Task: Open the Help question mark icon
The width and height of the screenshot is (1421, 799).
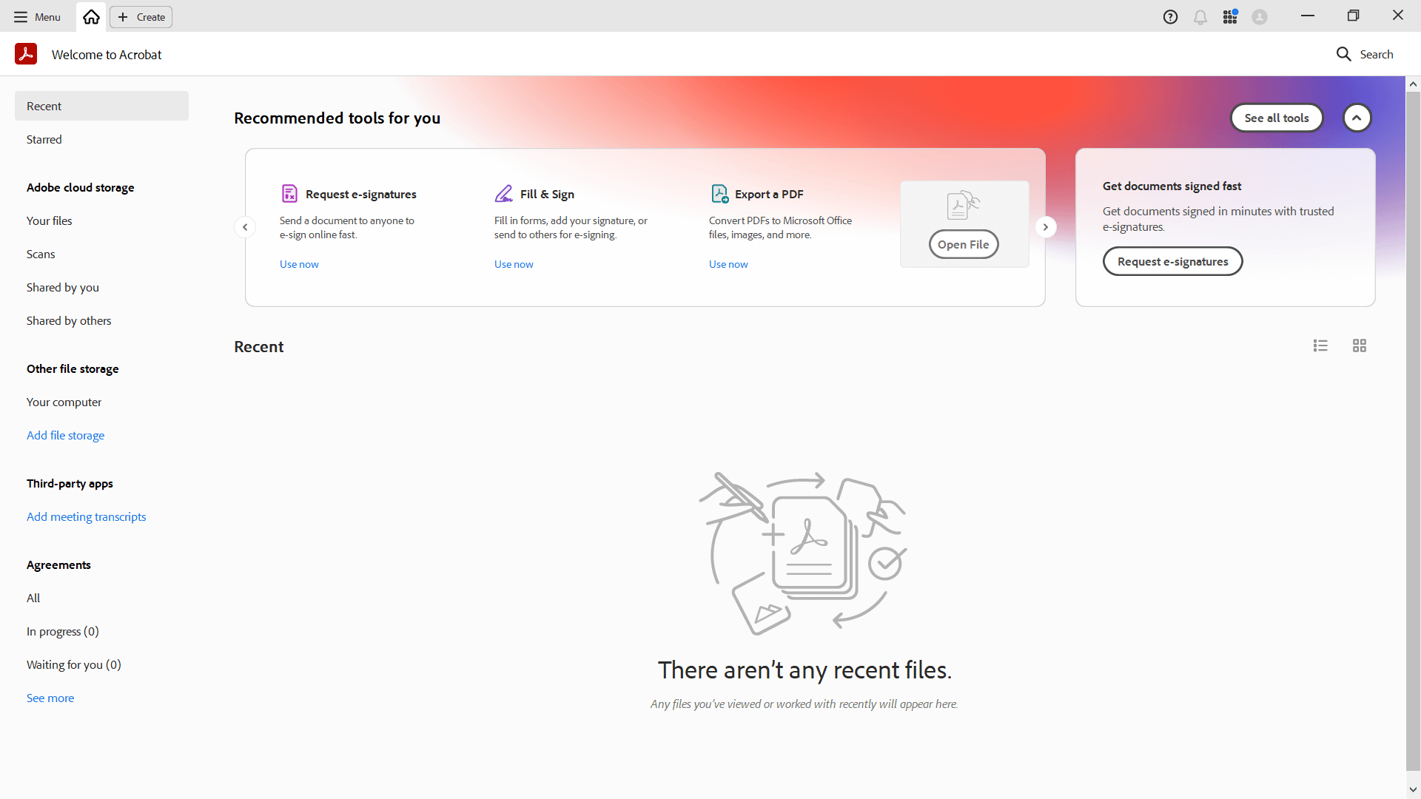Action: (x=1170, y=17)
